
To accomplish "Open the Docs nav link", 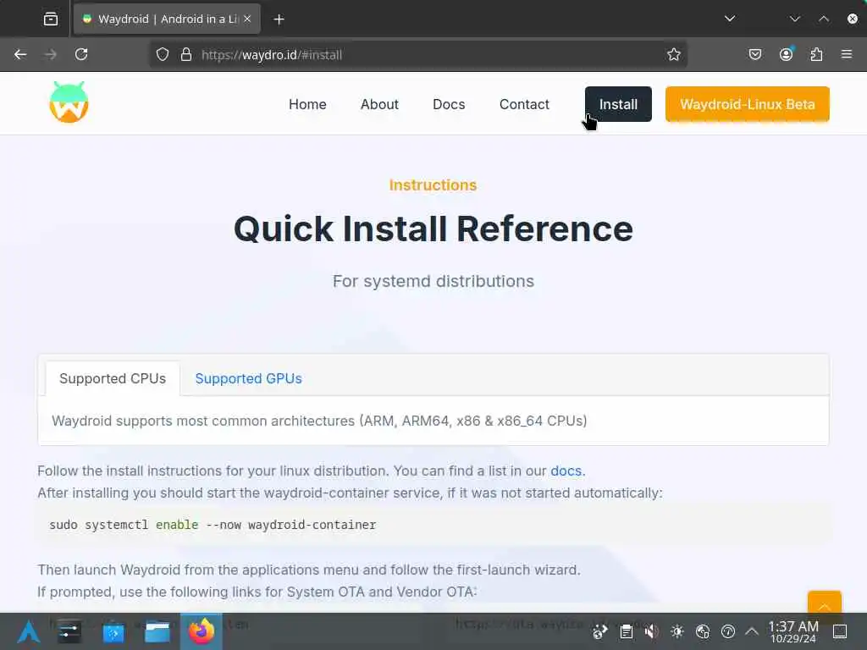I will tap(449, 104).
